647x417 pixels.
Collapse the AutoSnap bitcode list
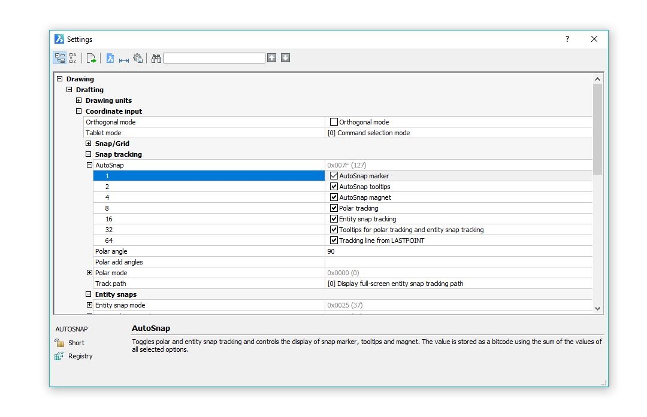click(89, 165)
